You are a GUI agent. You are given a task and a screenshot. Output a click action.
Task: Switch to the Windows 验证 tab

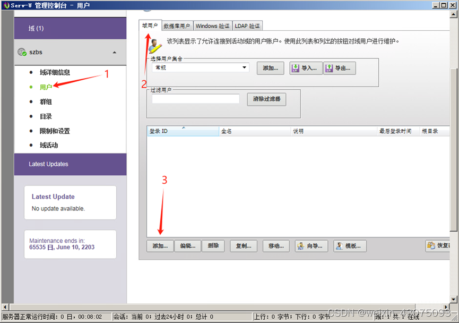pyautogui.click(x=213, y=26)
